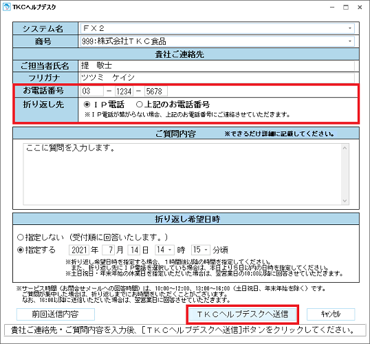Click the TKC Helpdesk title bar icon
The width and height of the screenshot is (370, 344).
coord(7,7)
